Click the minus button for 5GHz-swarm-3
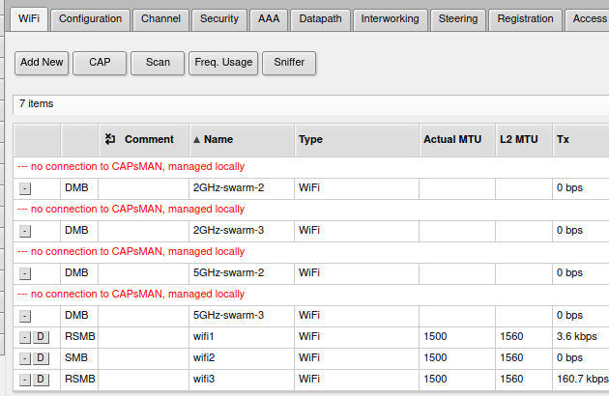This screenshot has height=396, width=609. [x=25, y=316]
